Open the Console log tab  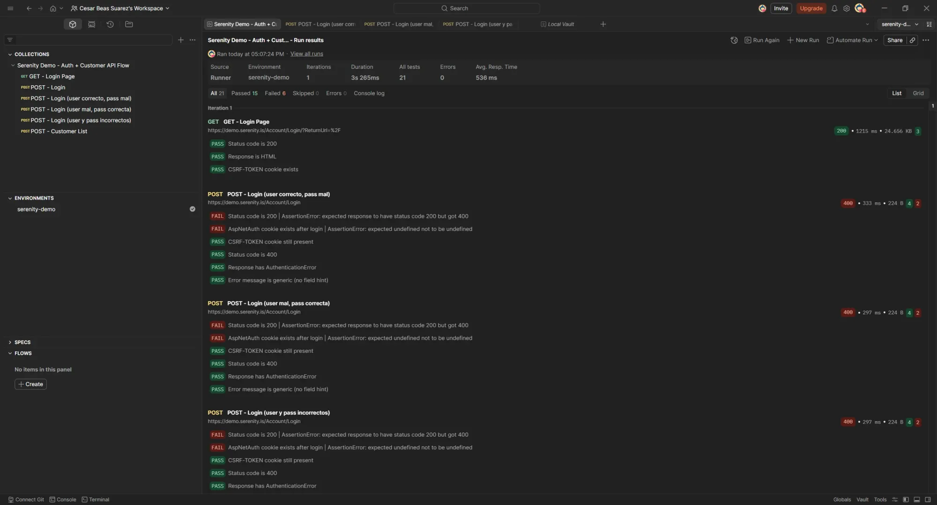(369, 93)
